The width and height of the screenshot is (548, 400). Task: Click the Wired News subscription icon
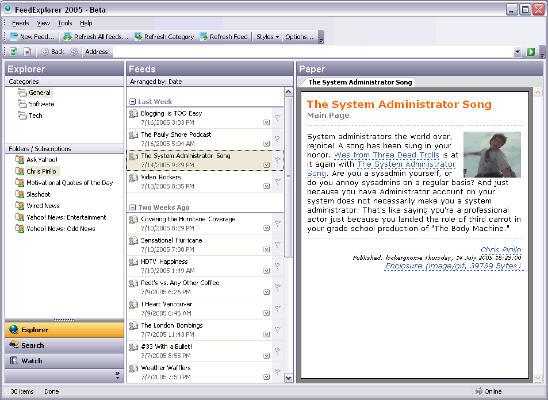(20, 205)
